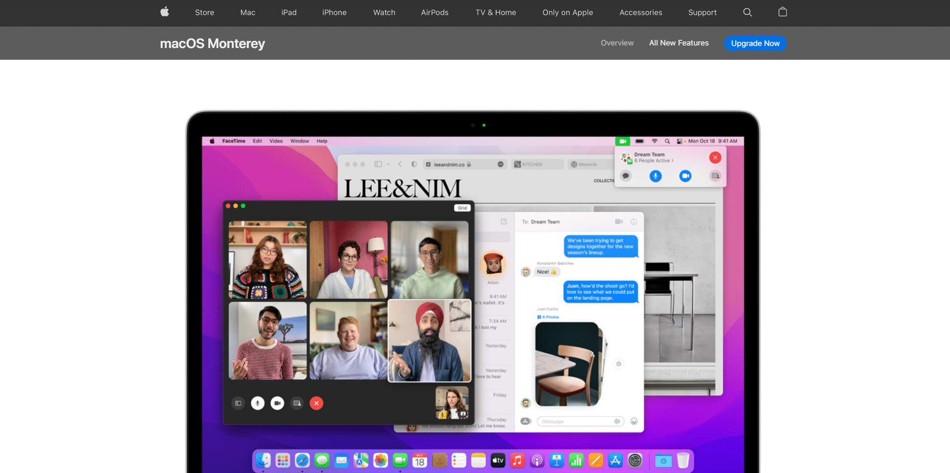
Task: Open the Control Center icon in menu bar
Action: [x=680, y=141]
